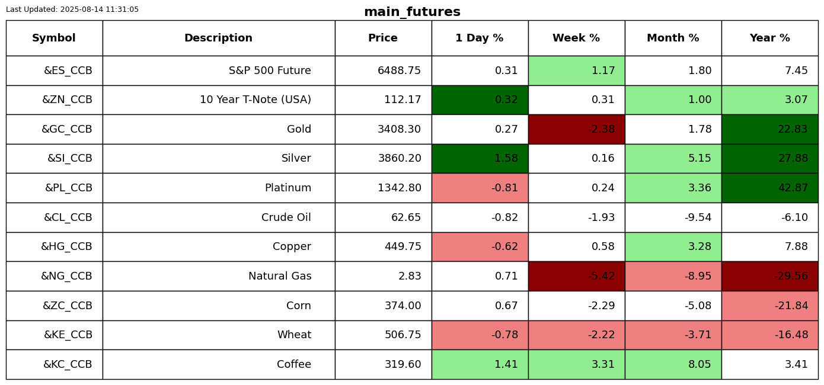This screenshot has width=824, height=385.
Task: Select the dark green Silver 1.58 cell
Action: coord(480,159)
